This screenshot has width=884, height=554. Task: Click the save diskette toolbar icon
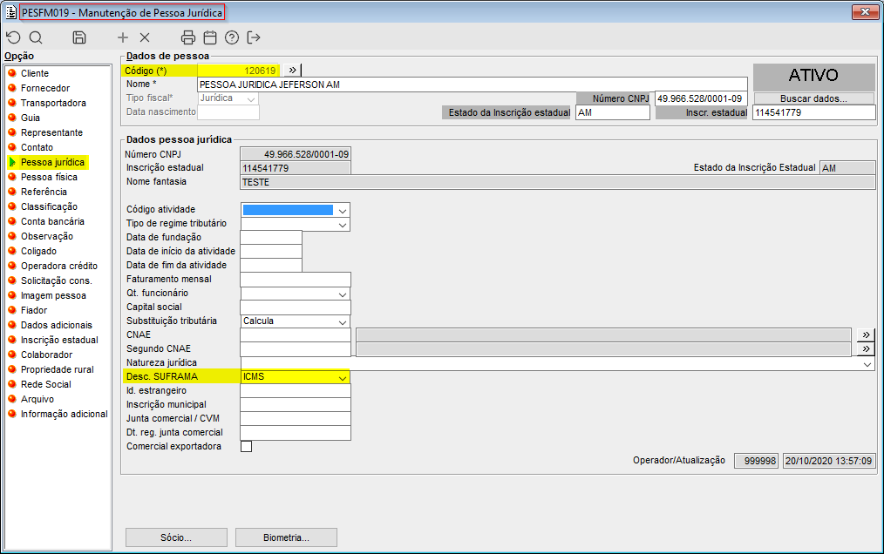point(79,37)
